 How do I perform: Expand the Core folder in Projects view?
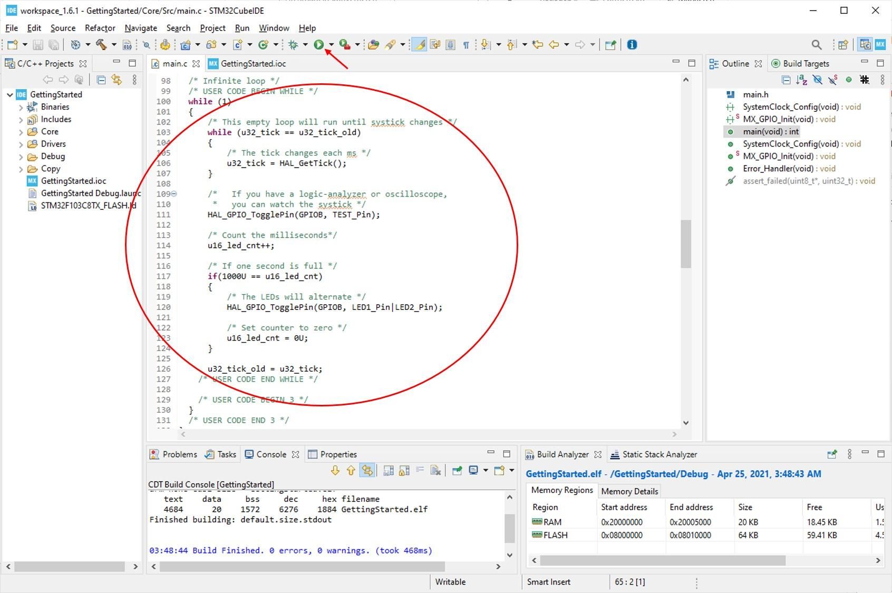pyautogui.click(x=21, y=131)
